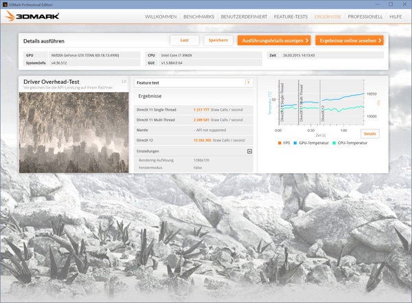Click the 3DMark title bar app icon
The width and height of the screenshot is (412, 303).
pos(5,5)
